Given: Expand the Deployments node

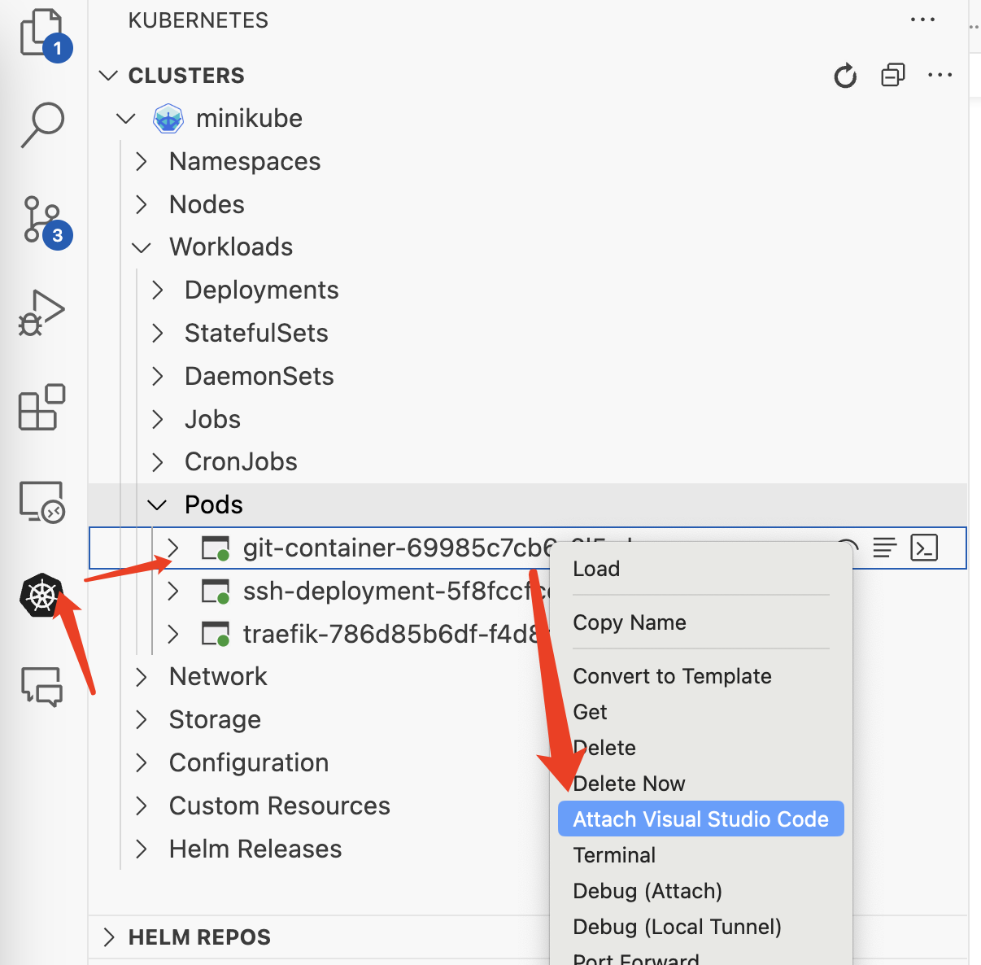Looking at the screenshot, I should tap(158, 290).
